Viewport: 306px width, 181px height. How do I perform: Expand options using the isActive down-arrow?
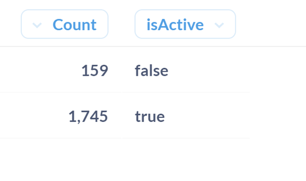[219, 25]
